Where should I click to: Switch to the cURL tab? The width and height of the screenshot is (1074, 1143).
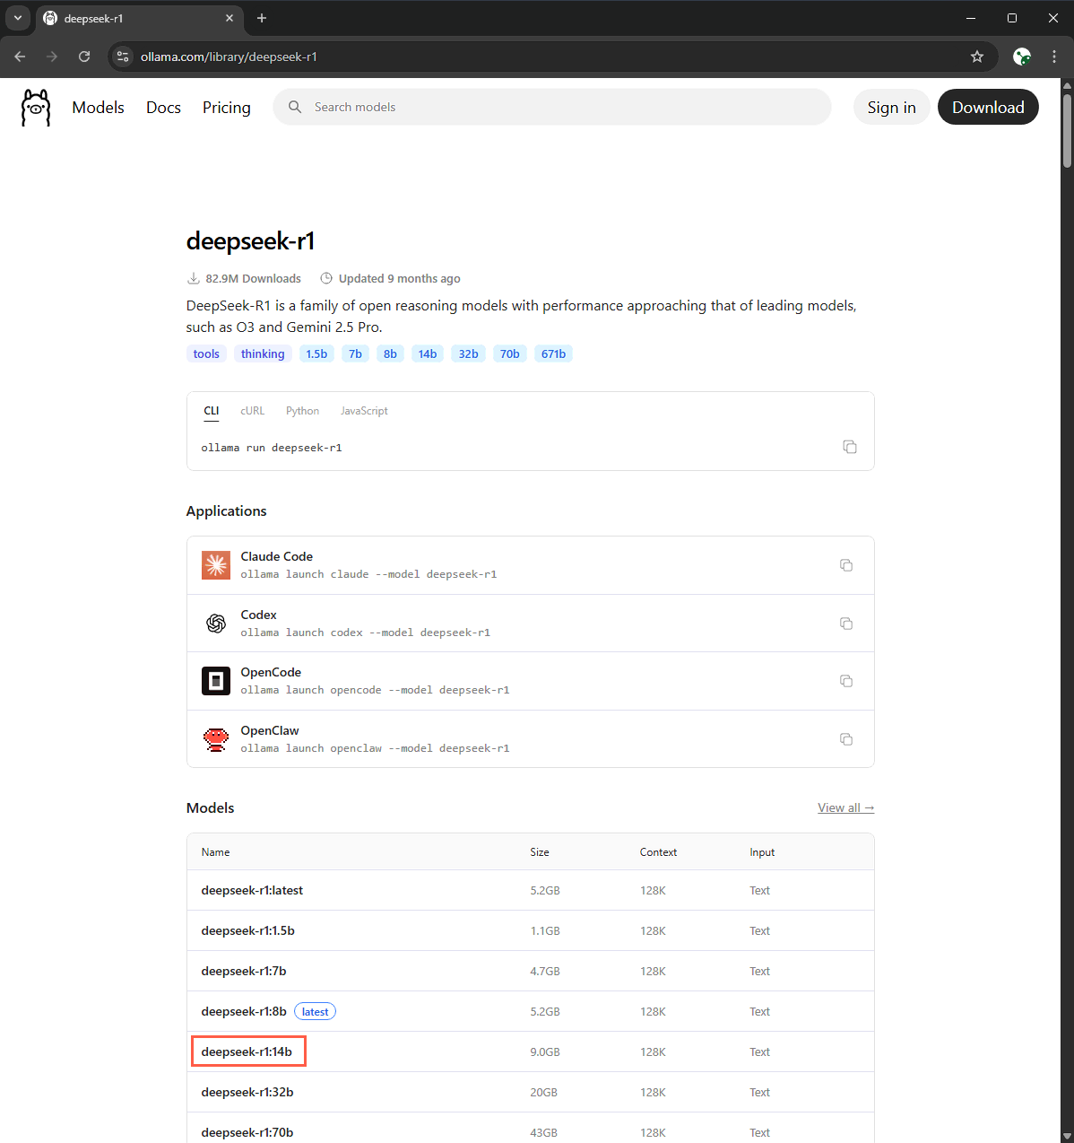pos(253,411)
